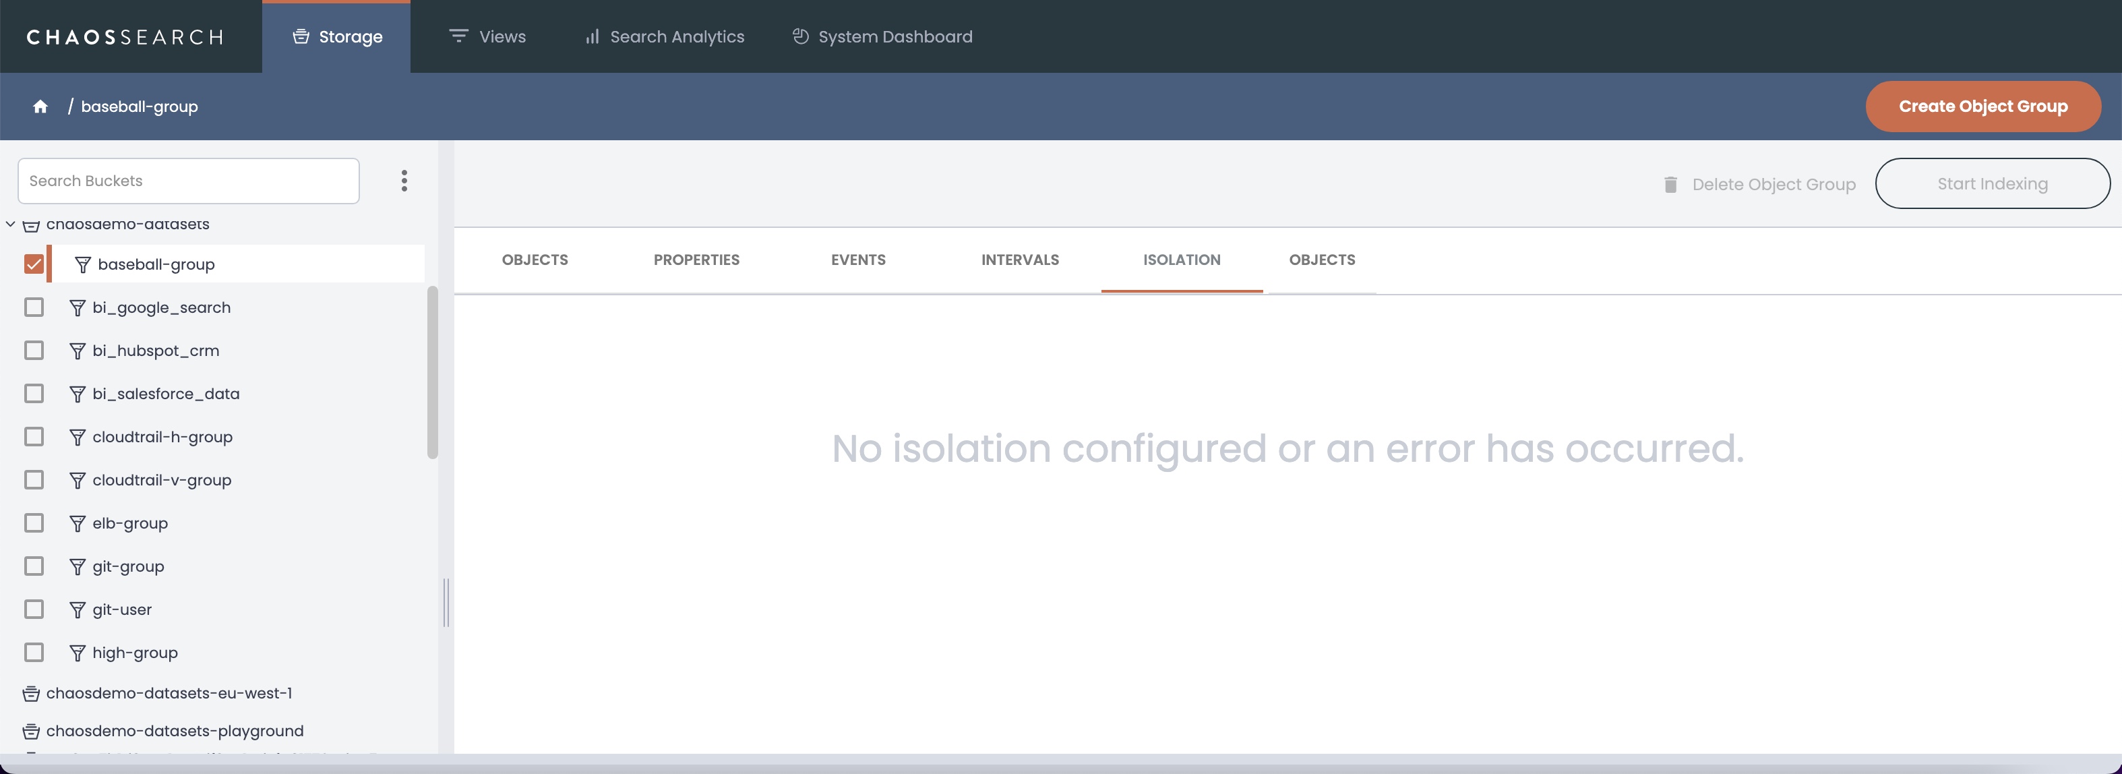Click the System Dashboard icon
The width and height of the screenshot is (2122, 774).
pos(800,36)
